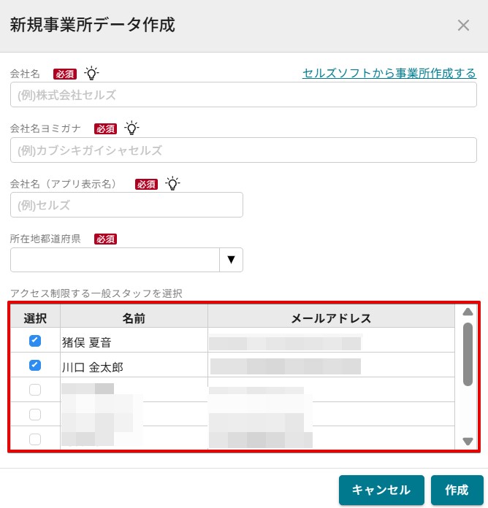Click the キャンセル button
Image resolution: width=488 pixels, height=508 pixels.
pyautogui.click(x=381, y=490)
